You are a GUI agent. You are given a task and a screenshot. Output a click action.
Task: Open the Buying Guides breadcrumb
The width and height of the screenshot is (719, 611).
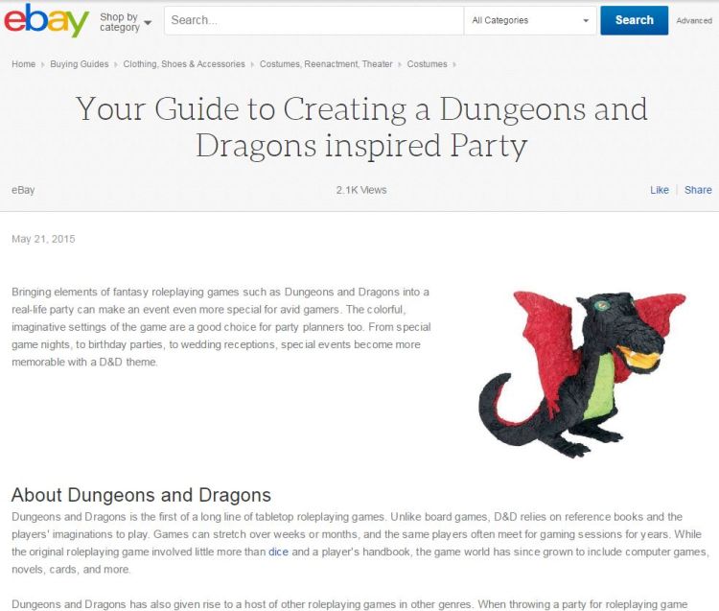pyautogui.click(x=80, y=63)
